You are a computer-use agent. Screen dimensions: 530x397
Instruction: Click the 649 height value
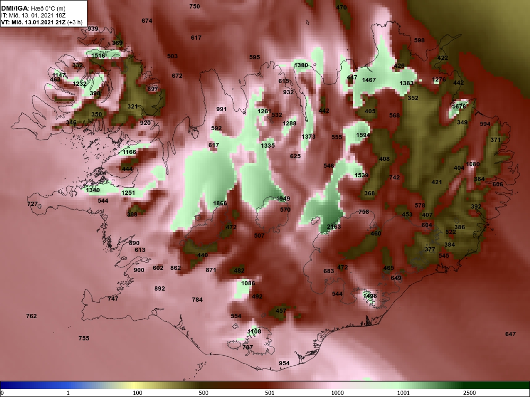[396, 278]
